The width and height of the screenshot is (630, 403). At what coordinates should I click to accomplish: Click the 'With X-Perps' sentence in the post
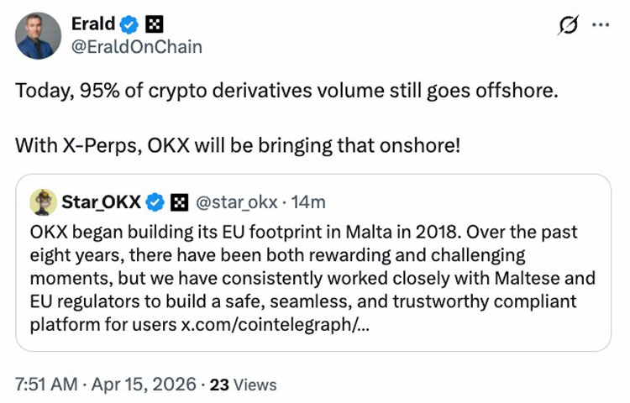[238, 144]
